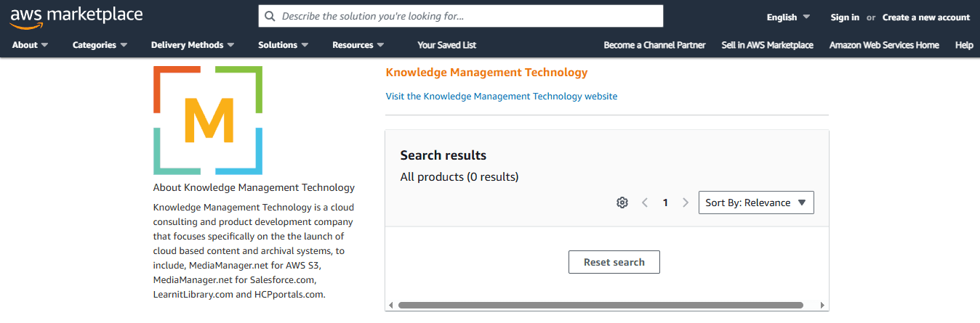Open the Help page
This screenshot has width=980, height=323.
964,45
